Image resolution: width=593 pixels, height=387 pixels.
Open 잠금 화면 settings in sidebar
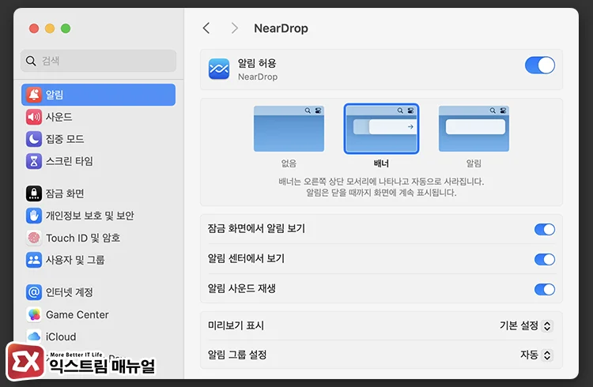[98, 193]
